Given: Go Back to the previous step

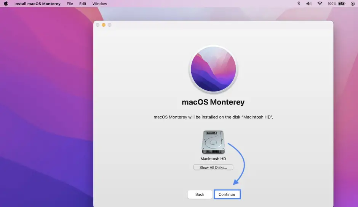Looking at the screenshot, I should 200,194.
